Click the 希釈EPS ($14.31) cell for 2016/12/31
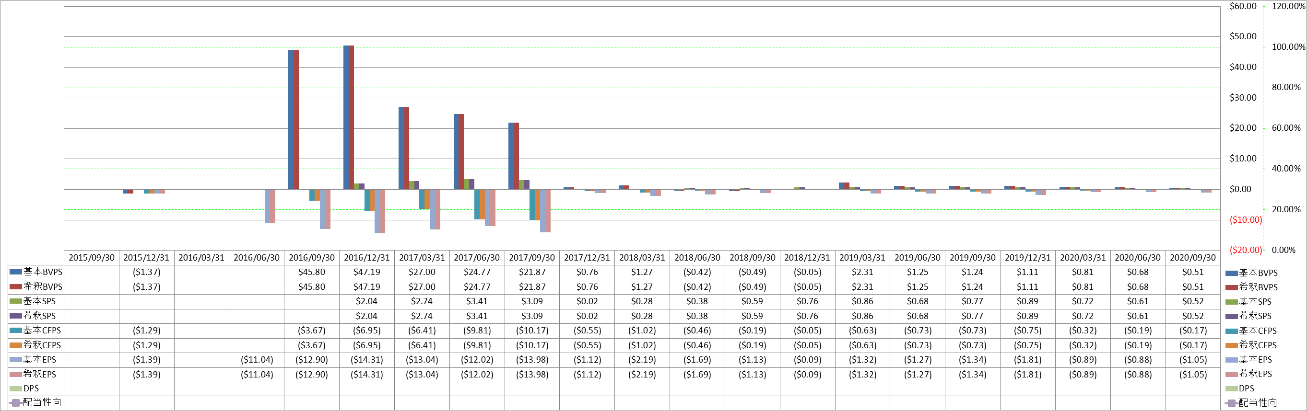The width and height of the screenshot is (1307, 411). click(x=367, y=375)
